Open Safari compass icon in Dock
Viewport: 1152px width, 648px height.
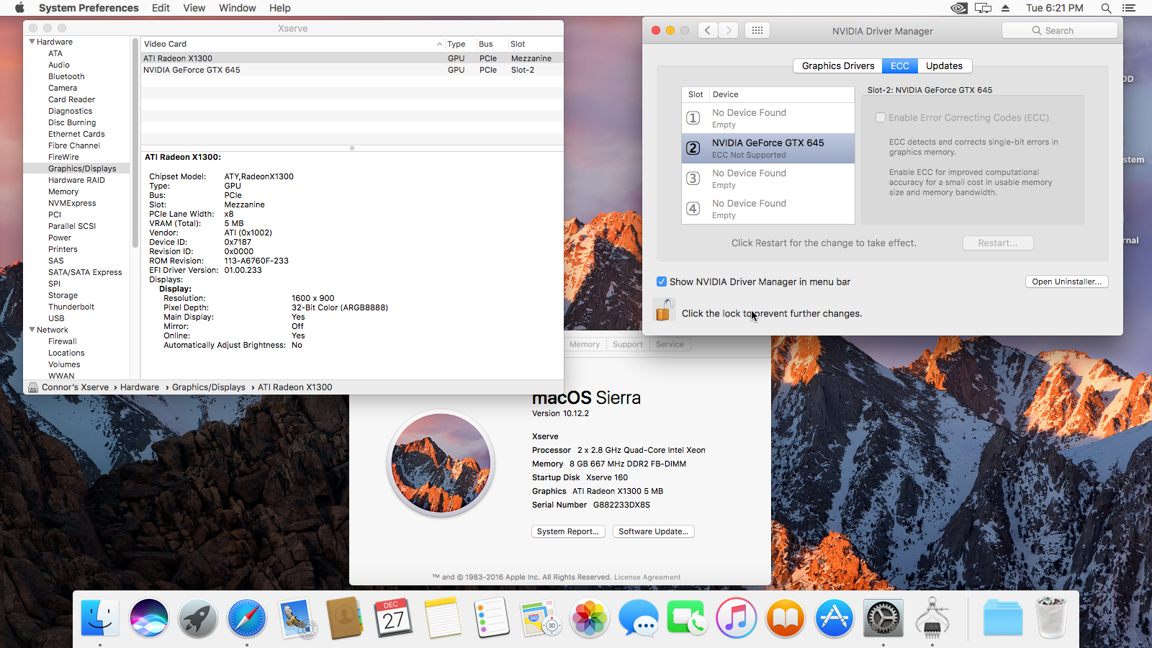tap(246, 618)
